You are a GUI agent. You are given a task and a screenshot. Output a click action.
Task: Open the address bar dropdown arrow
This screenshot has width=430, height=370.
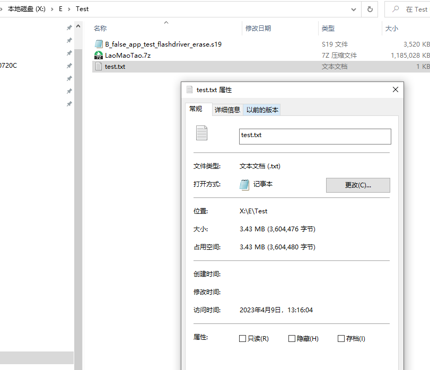(353, 9)
